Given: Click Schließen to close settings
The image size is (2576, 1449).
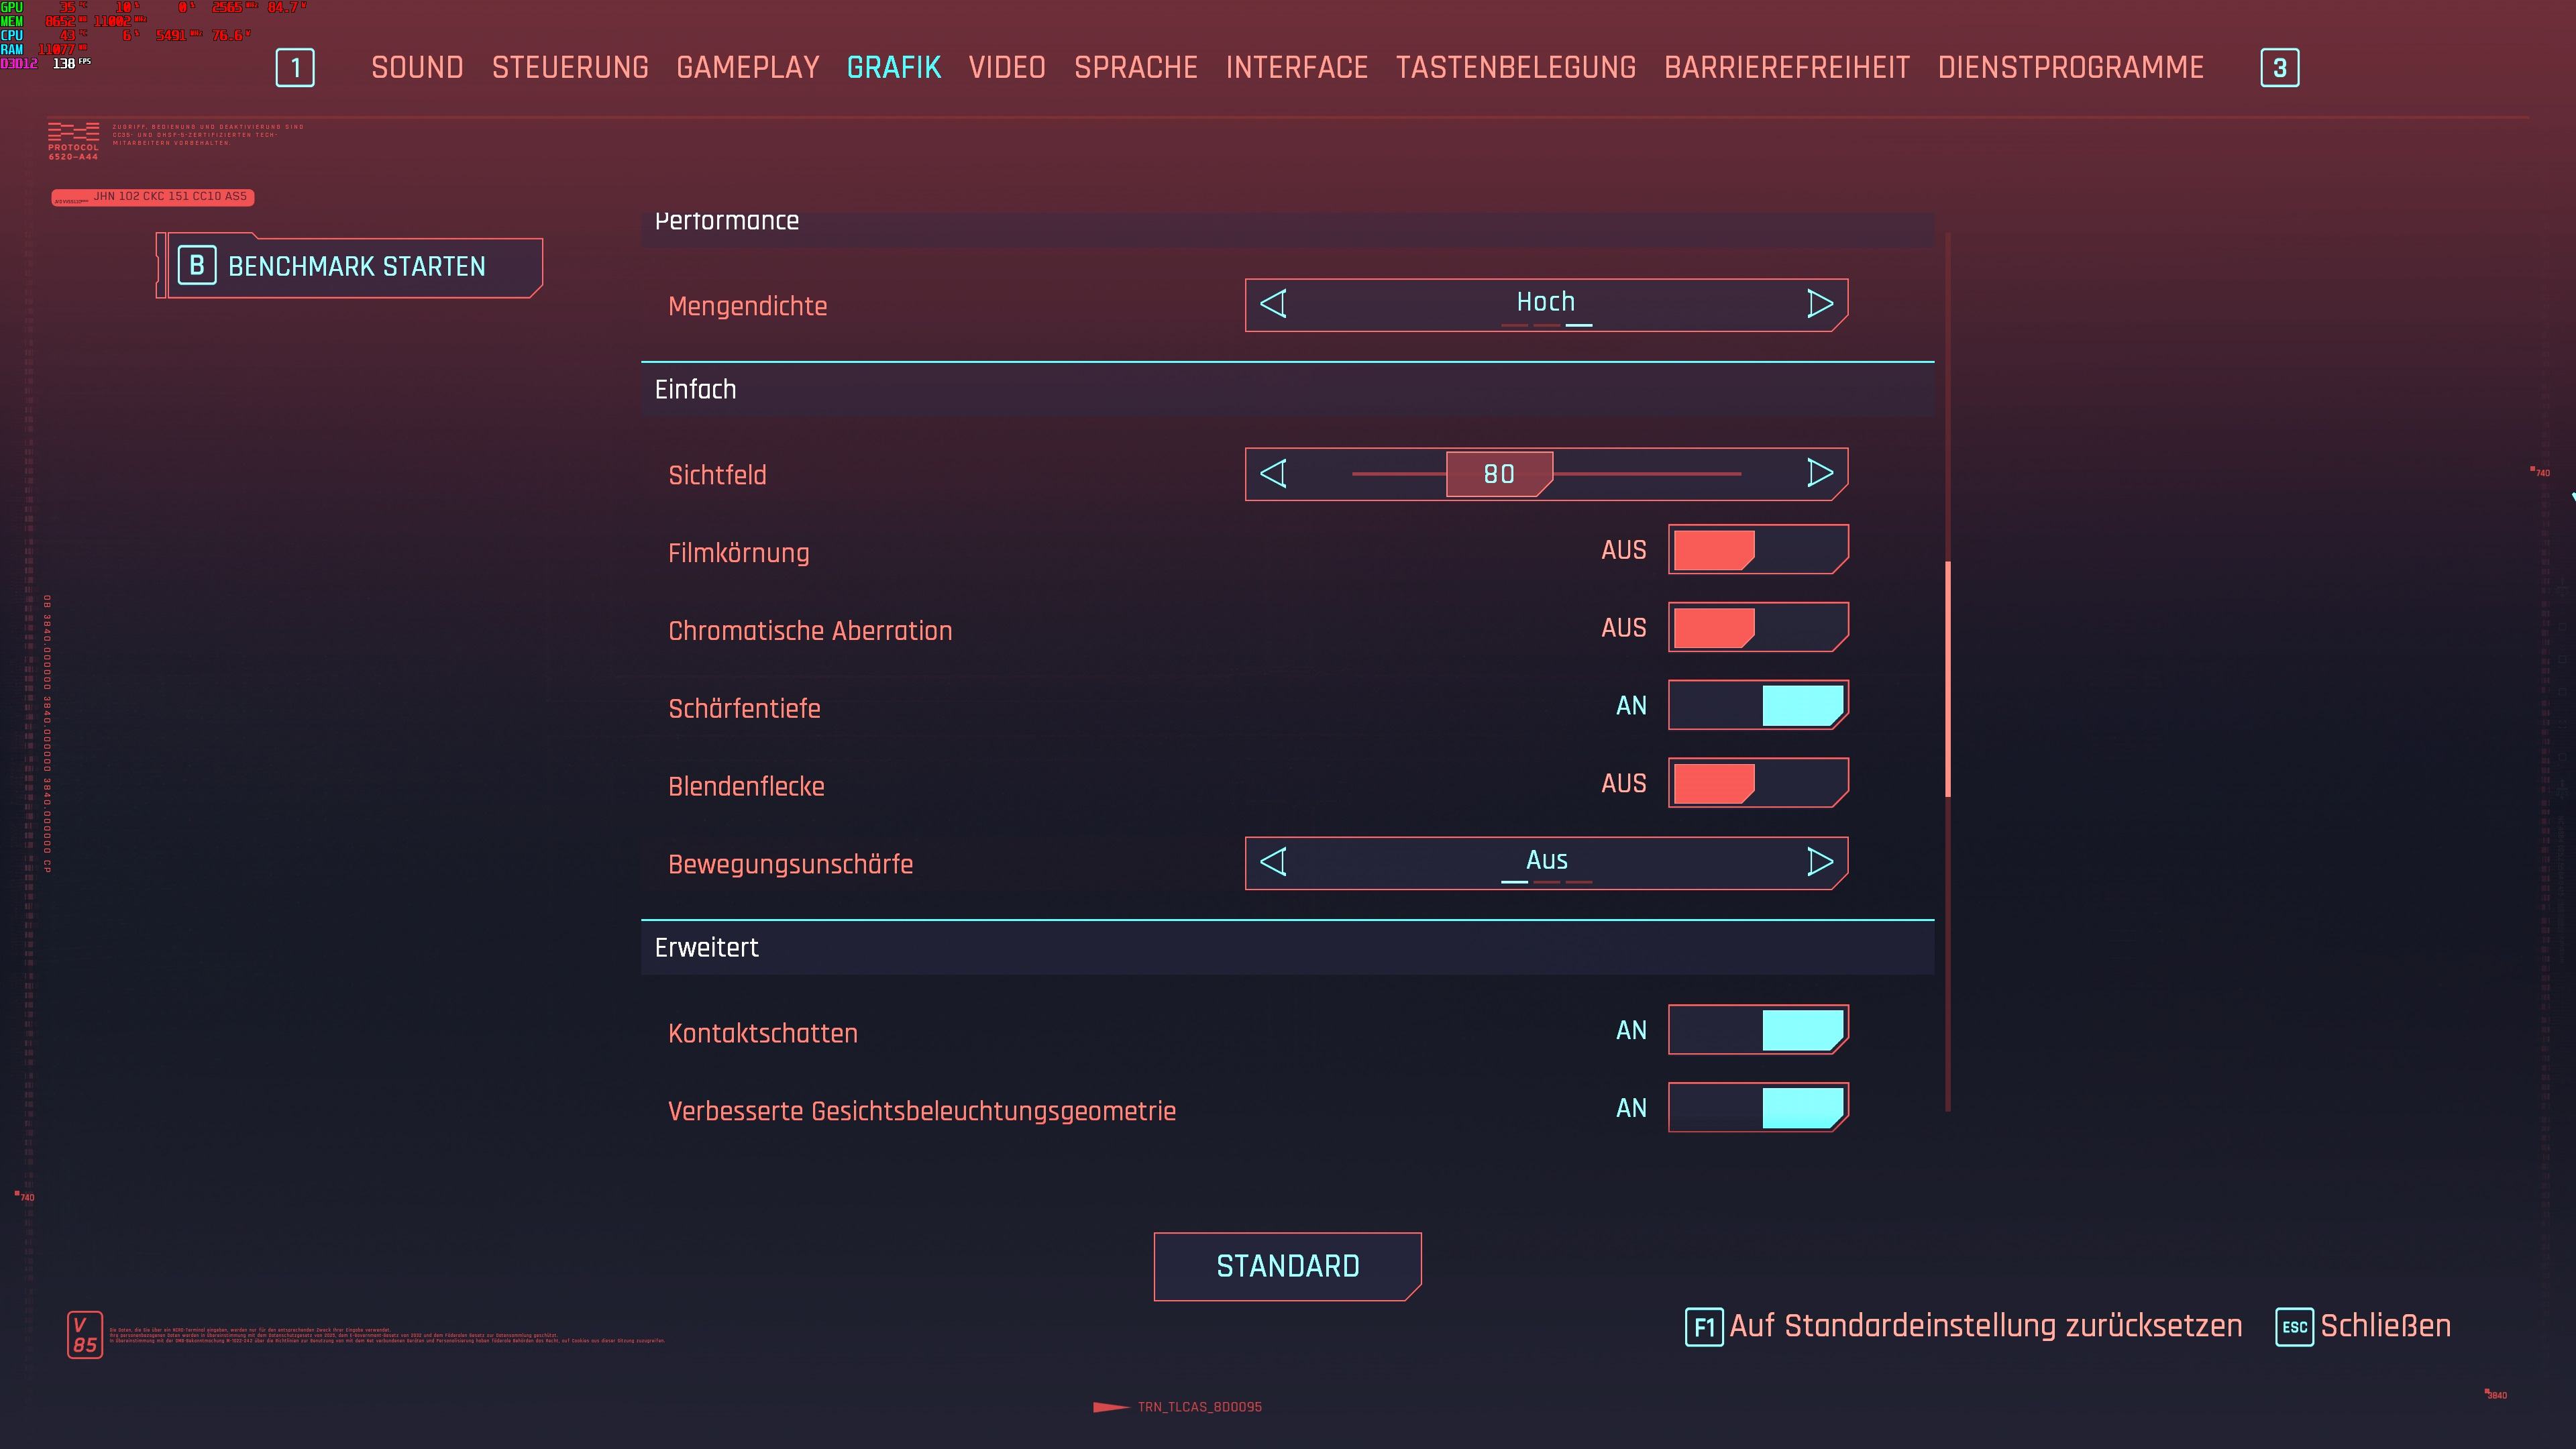Looking at the screenshot, I should [x=2386, y=1326].
